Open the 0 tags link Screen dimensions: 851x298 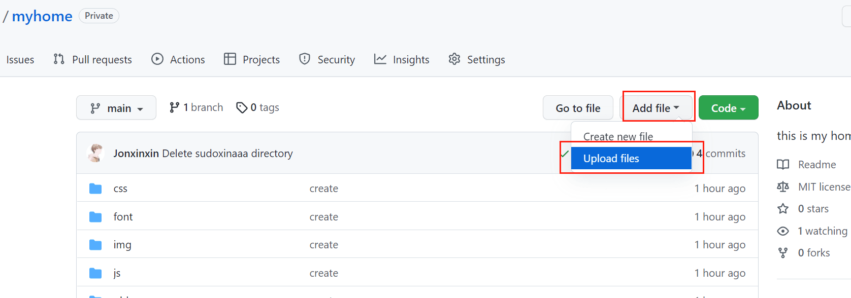click(258, 107)
